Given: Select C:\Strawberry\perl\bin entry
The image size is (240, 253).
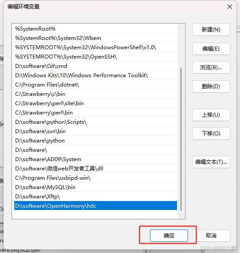Looking at the screenshot, I should tap(95, 113).
